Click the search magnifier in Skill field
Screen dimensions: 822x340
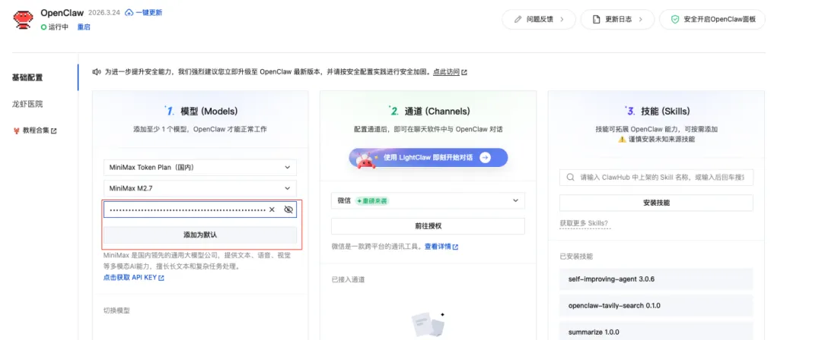[x=570, y=178]
